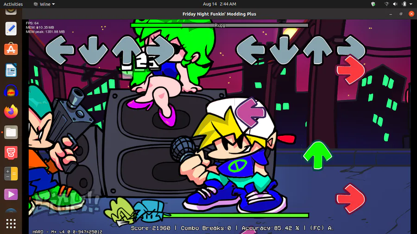Open the headphones audio app in dock
Viewport: 417px width, 234px height.
(11, 91)
